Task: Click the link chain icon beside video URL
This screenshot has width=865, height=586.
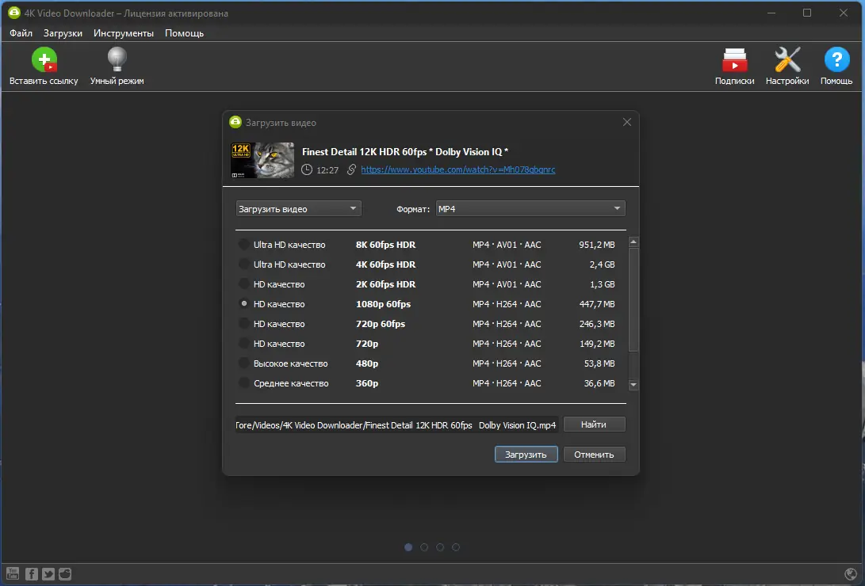Action: pyautogui.click(x=351, y=169)
